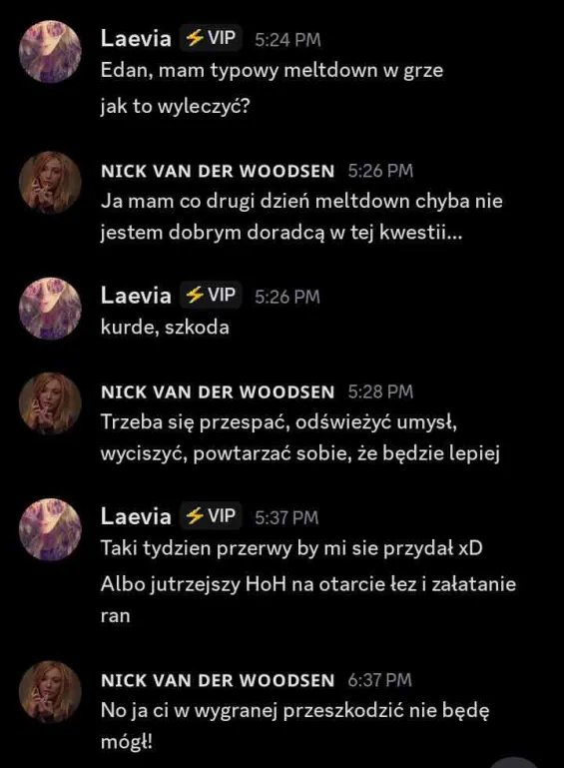Click Nick's avatar on the 6:37 PM message
564x768 pixels.
[50, 692]
